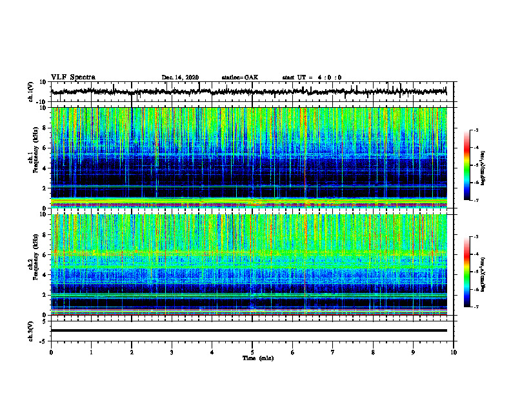Click inside the ch.2 spectrogram panel

pos(248,265)
